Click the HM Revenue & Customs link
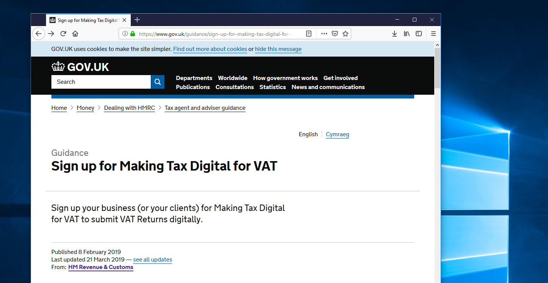The width and height of the screenshot is (548, 283). [101, 267]
